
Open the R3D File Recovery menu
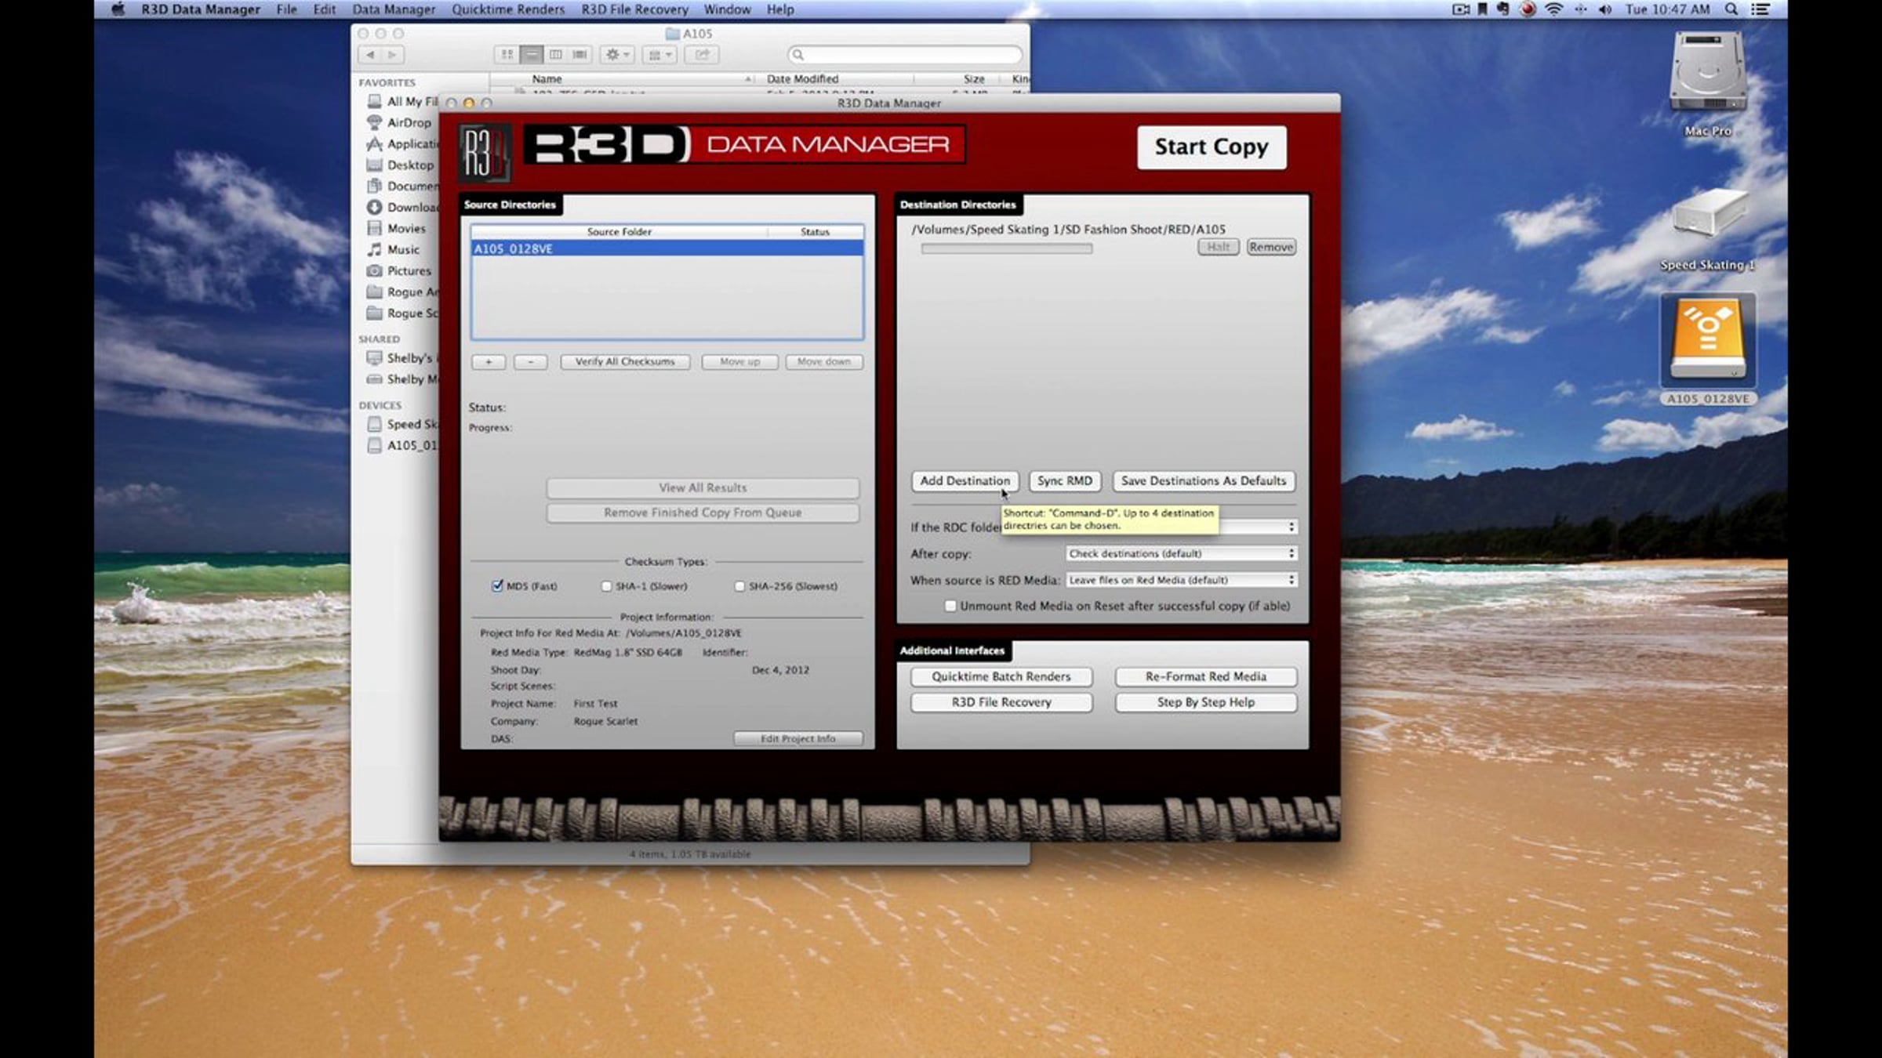tap(634, 9)
